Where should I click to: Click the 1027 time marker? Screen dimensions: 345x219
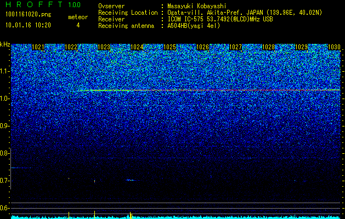[236, 47]
